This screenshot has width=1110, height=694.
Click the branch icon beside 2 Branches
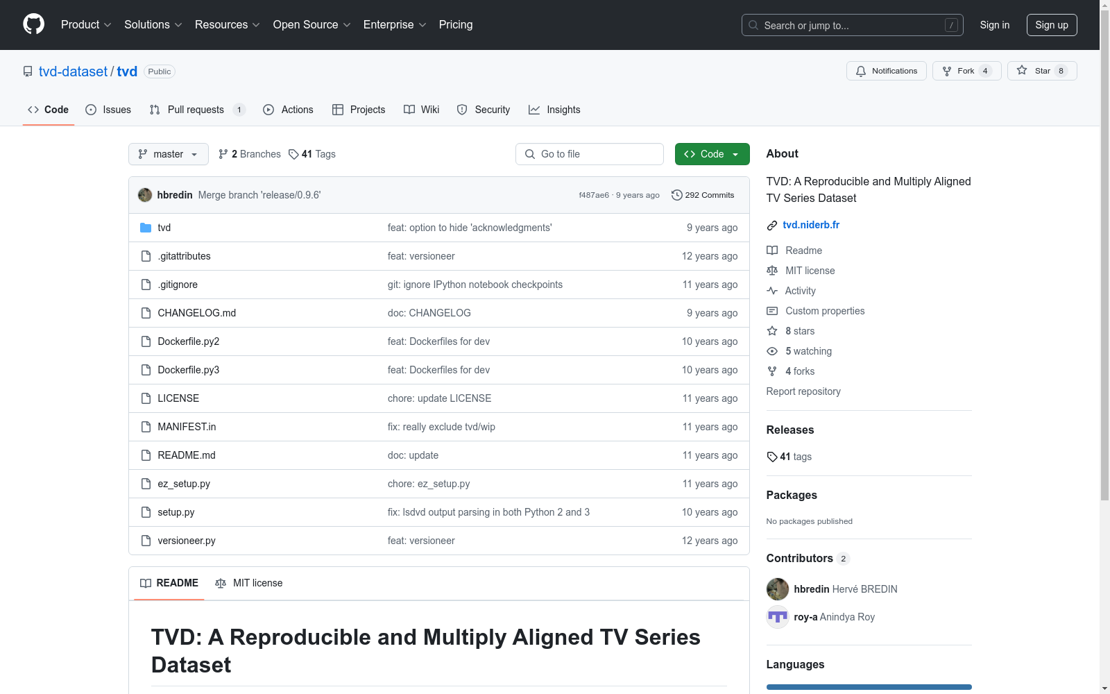click(x=223, y=154)
